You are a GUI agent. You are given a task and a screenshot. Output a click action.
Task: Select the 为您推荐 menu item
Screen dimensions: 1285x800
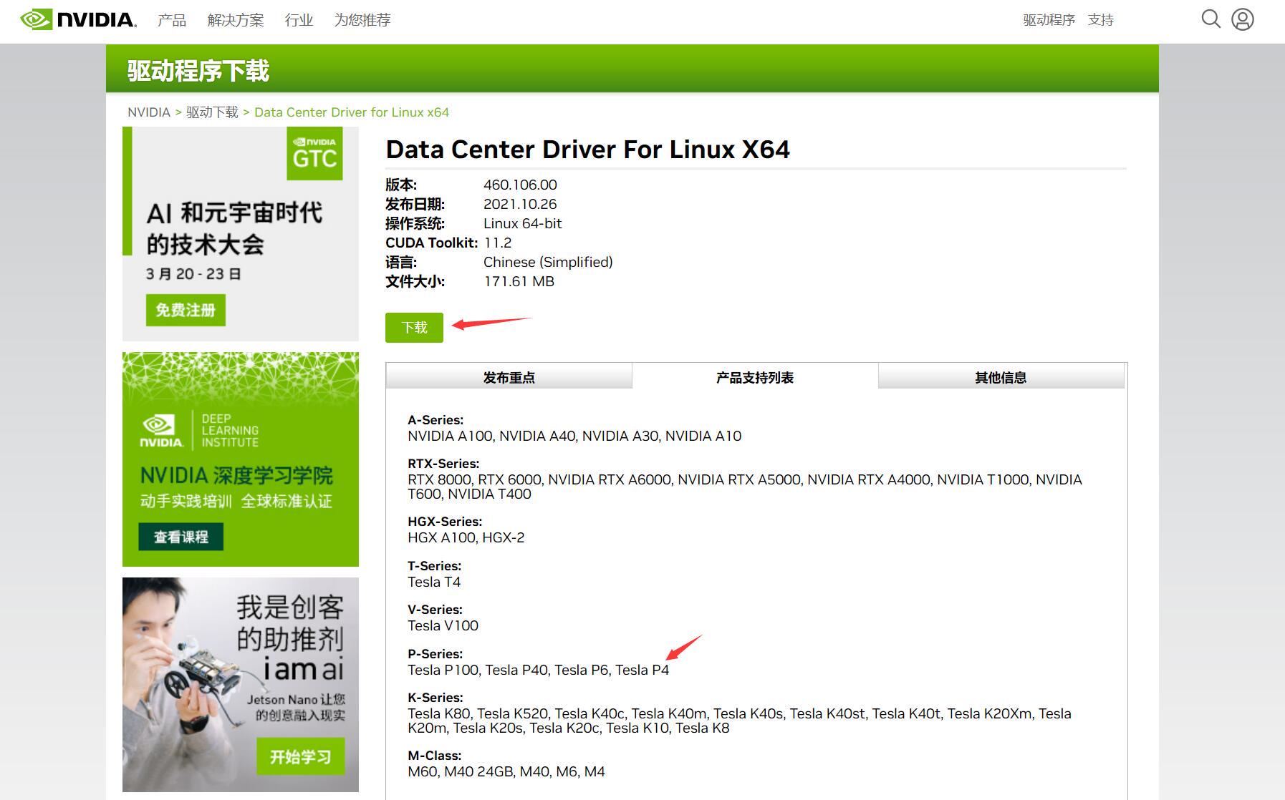coord(362,20)
